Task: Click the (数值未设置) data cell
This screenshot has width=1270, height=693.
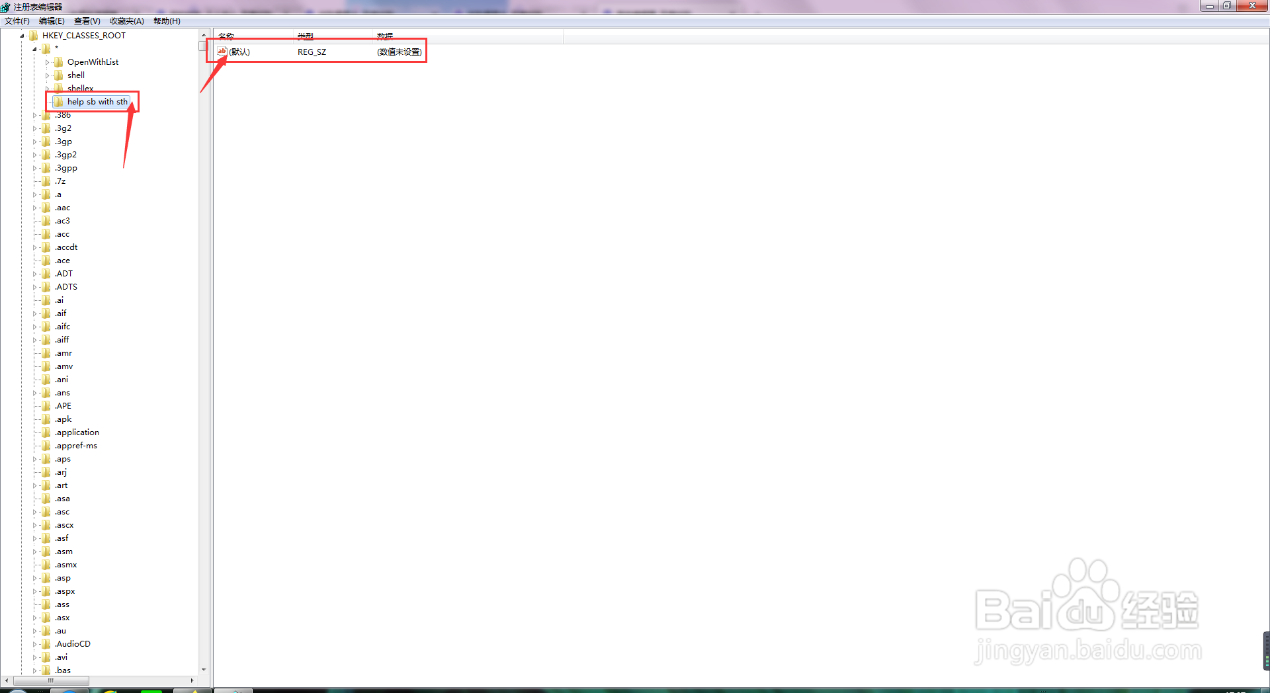Action: (x=400, y=52)
